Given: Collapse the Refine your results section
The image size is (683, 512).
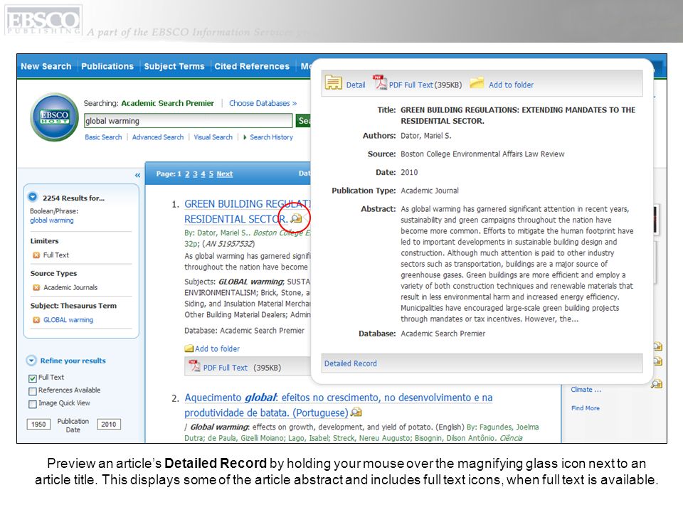Looking at the screenshot, I should [x=31, y=361].
